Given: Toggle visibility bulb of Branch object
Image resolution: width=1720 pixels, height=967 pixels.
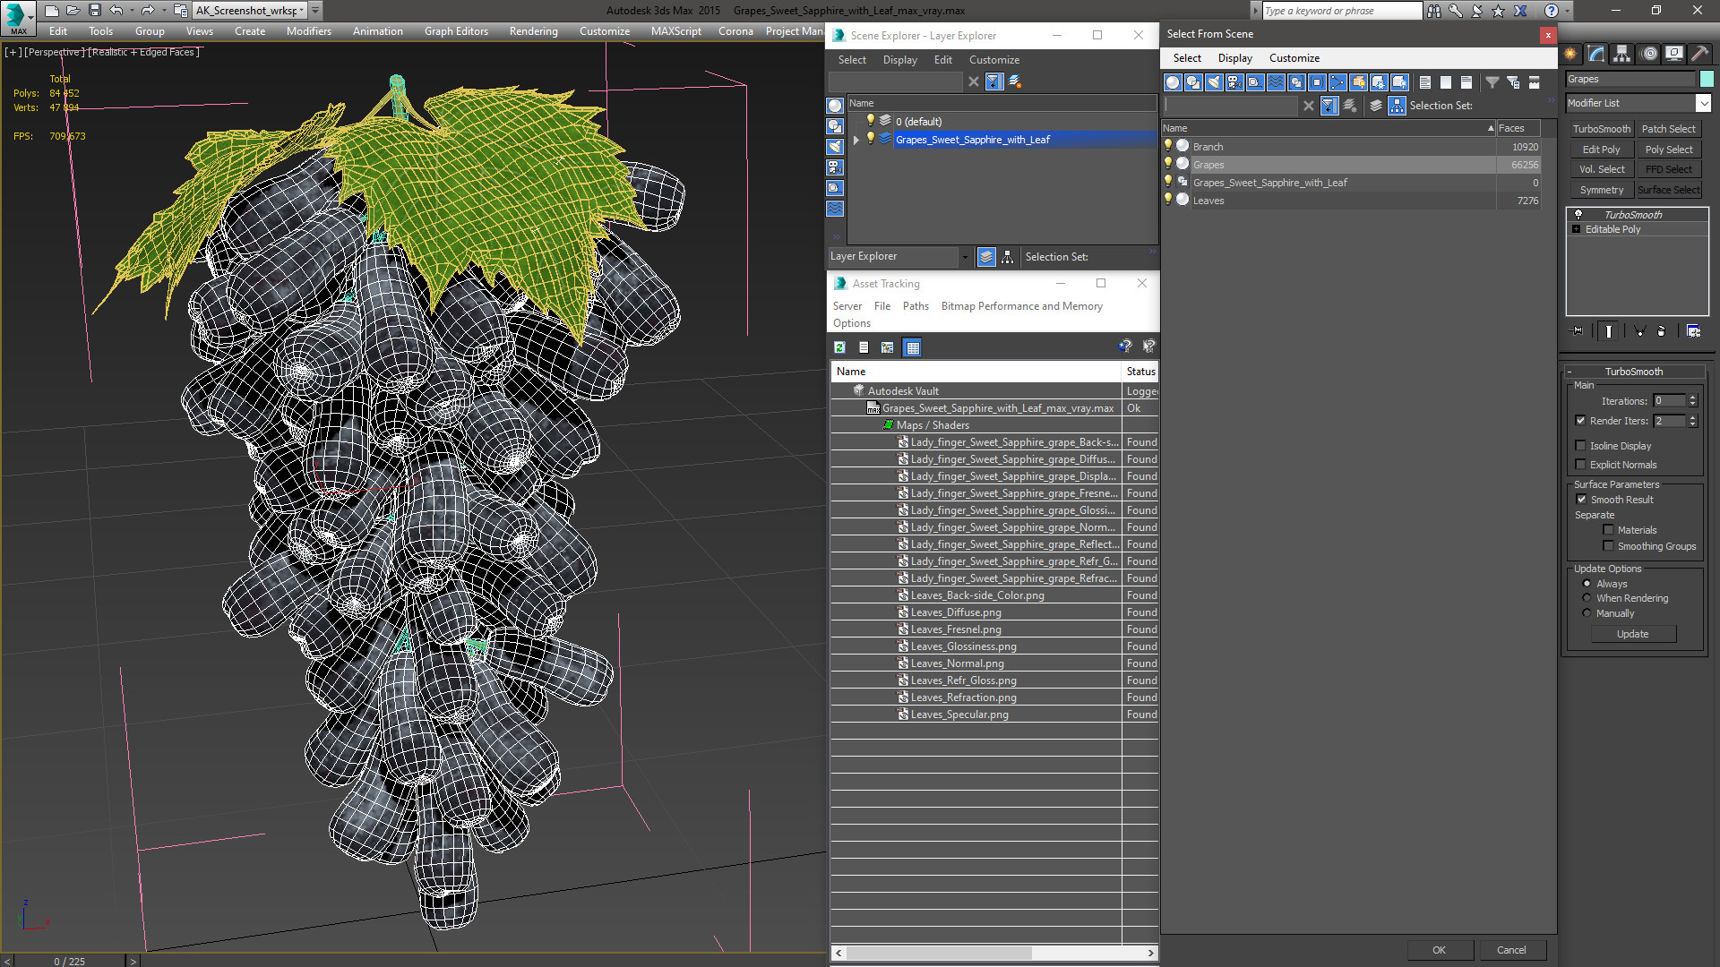Looking at the screenshot, I should coord(1167,145).
